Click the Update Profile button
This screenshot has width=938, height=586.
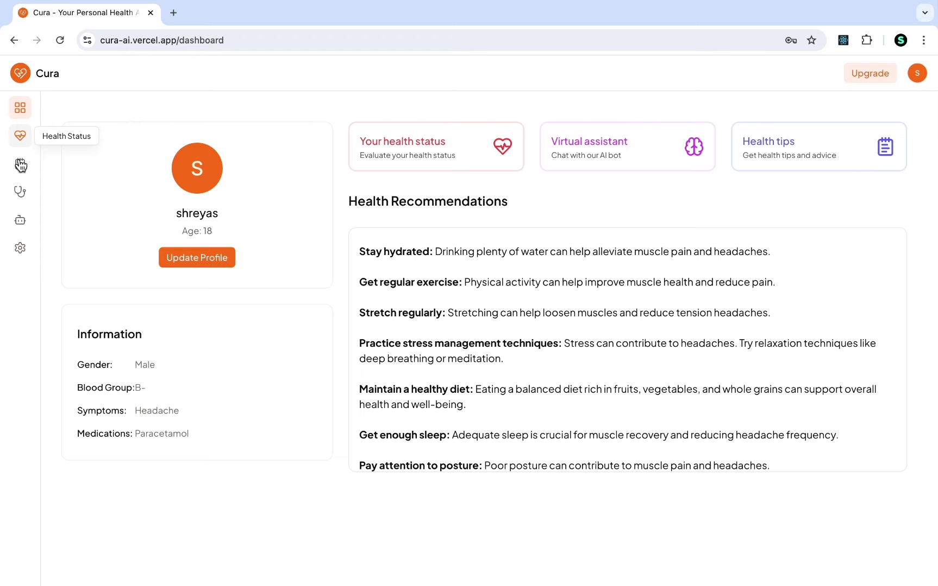(197, 258)
